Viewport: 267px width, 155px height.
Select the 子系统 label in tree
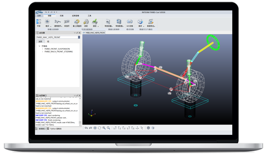(x=44, y=46)
